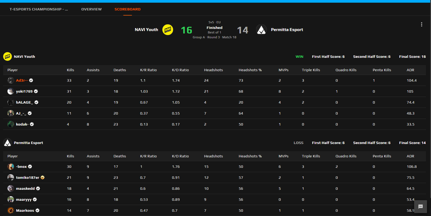Click the green WIN label

pos(300,56)
